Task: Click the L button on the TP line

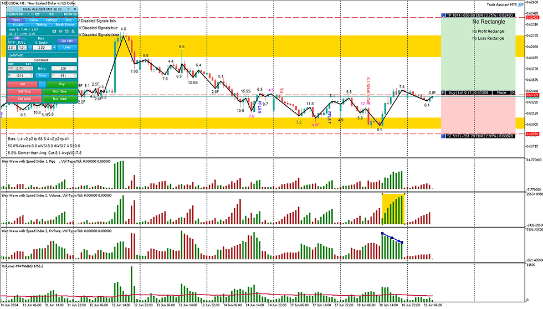Action: 443,15
